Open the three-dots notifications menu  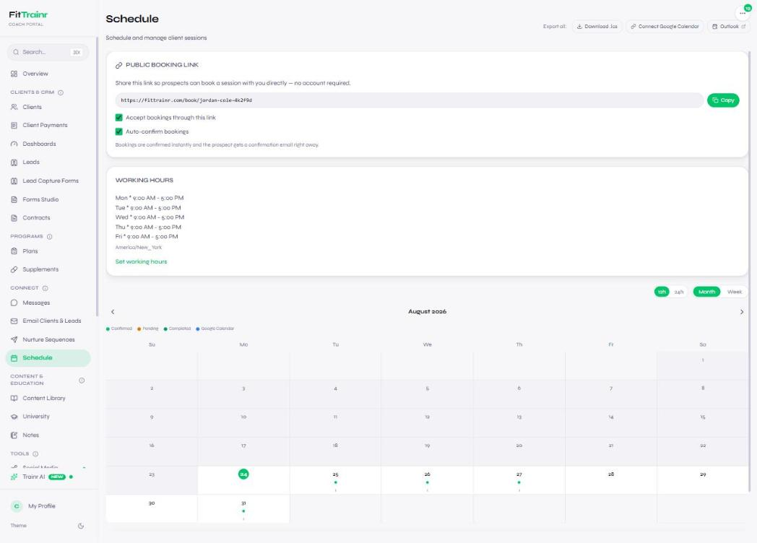743,13
